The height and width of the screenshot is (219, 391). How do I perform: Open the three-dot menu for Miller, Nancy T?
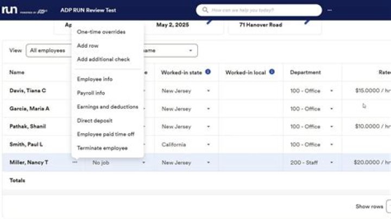[74, 162]
